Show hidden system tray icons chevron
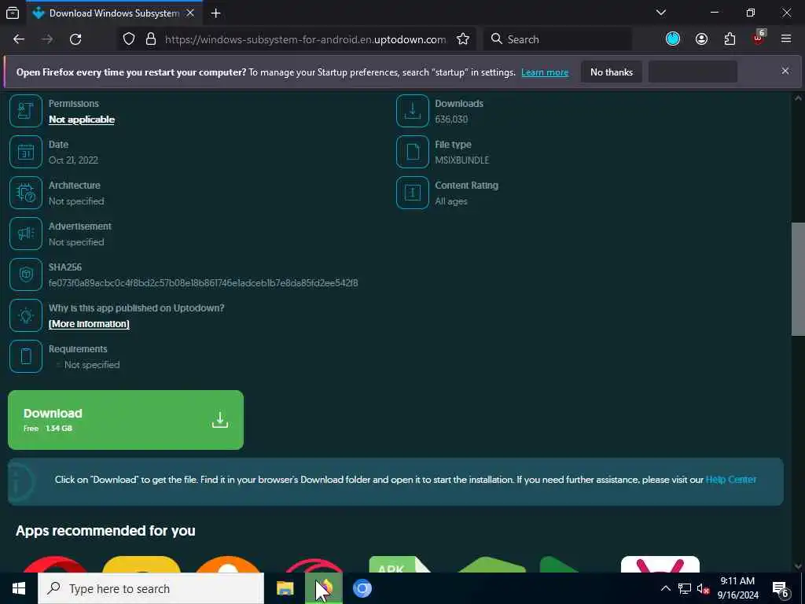 tap(665, 588)
